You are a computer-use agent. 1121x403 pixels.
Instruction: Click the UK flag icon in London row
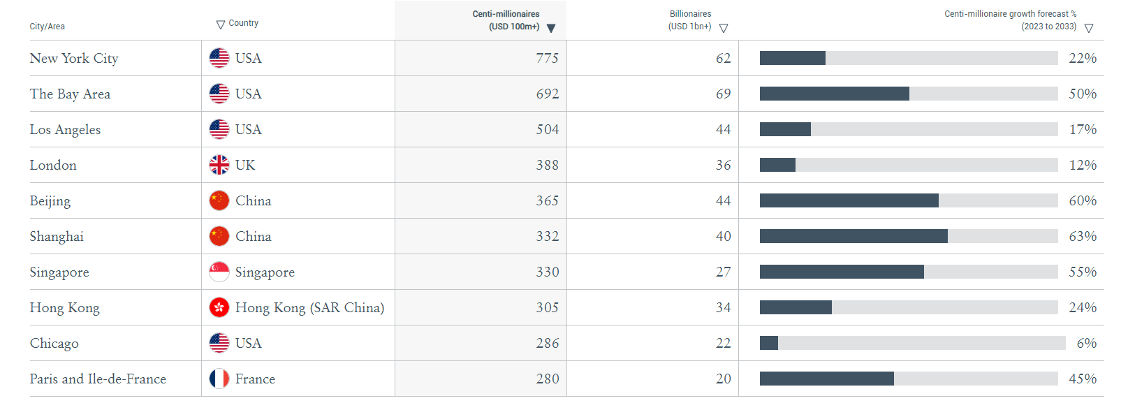pos(219,165)
